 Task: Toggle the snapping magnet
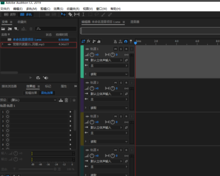pyautogui.click(x=126, y=41)
